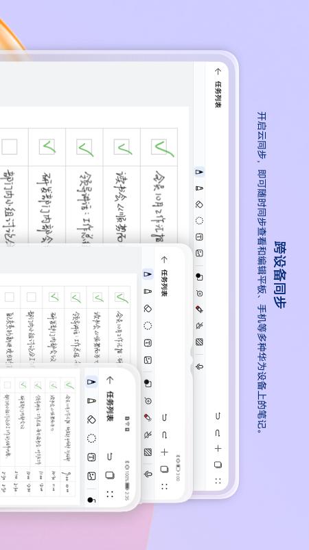This screenshot has width=309, height=550.
Task: Redo the stroke on the large tablet
Action: pos(218,433)
